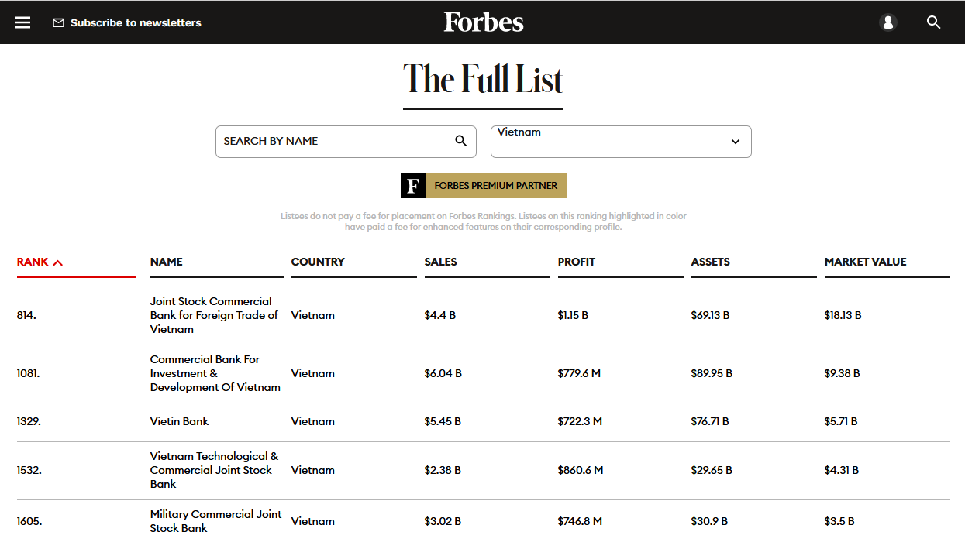Click the header search magnifier icon
This screenshot has width=965, height=542.
(x=933, y=22)
